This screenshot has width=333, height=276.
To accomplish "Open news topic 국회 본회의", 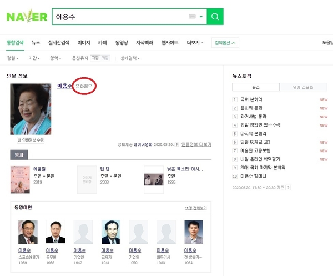I will coord(251,99).
